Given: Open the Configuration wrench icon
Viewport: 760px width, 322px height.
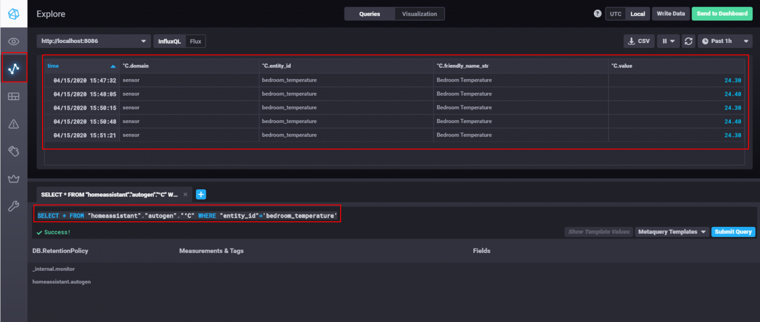Looking at the screenshot, I should (x=14, y=206).
